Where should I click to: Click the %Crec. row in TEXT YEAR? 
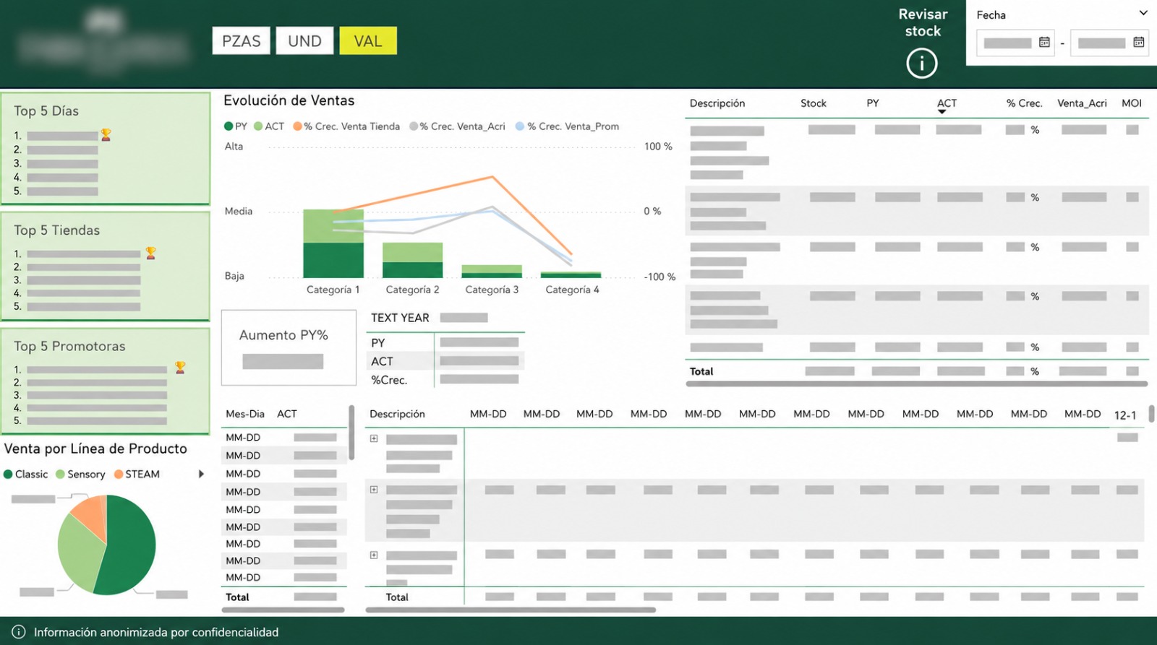point(446,380)
